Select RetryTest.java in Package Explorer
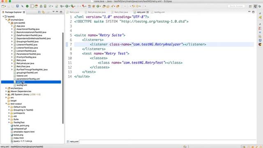 point(23,67)
